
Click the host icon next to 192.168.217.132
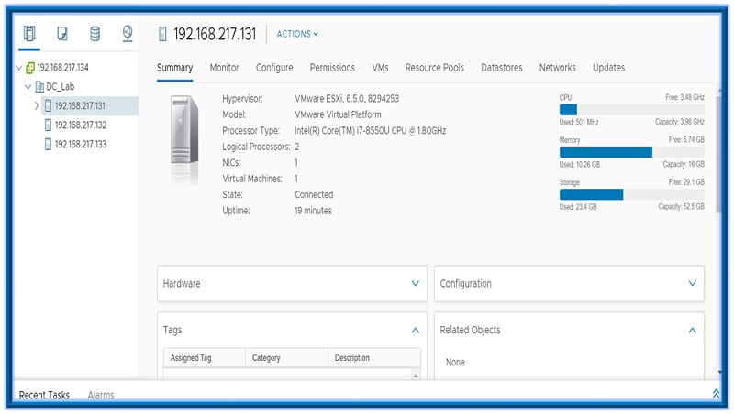(x=48, y=125)
